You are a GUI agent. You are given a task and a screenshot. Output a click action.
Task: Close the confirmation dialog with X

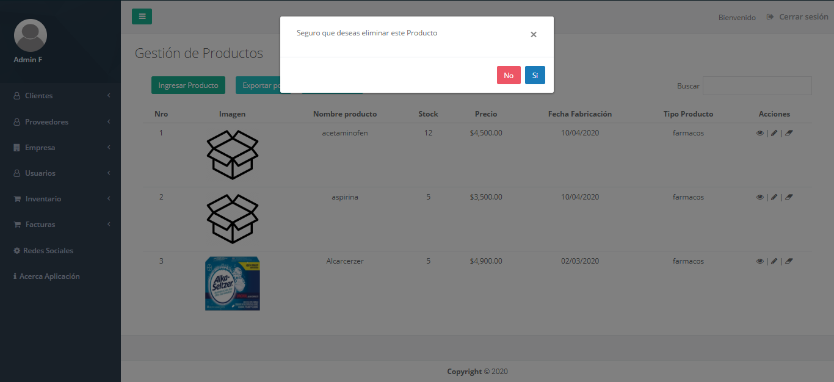click(534, 35)
